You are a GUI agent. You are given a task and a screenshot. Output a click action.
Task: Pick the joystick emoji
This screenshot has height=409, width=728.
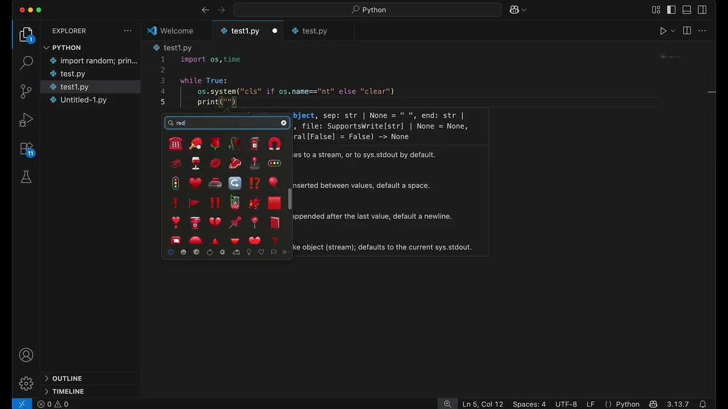click(x=255, y=164)
